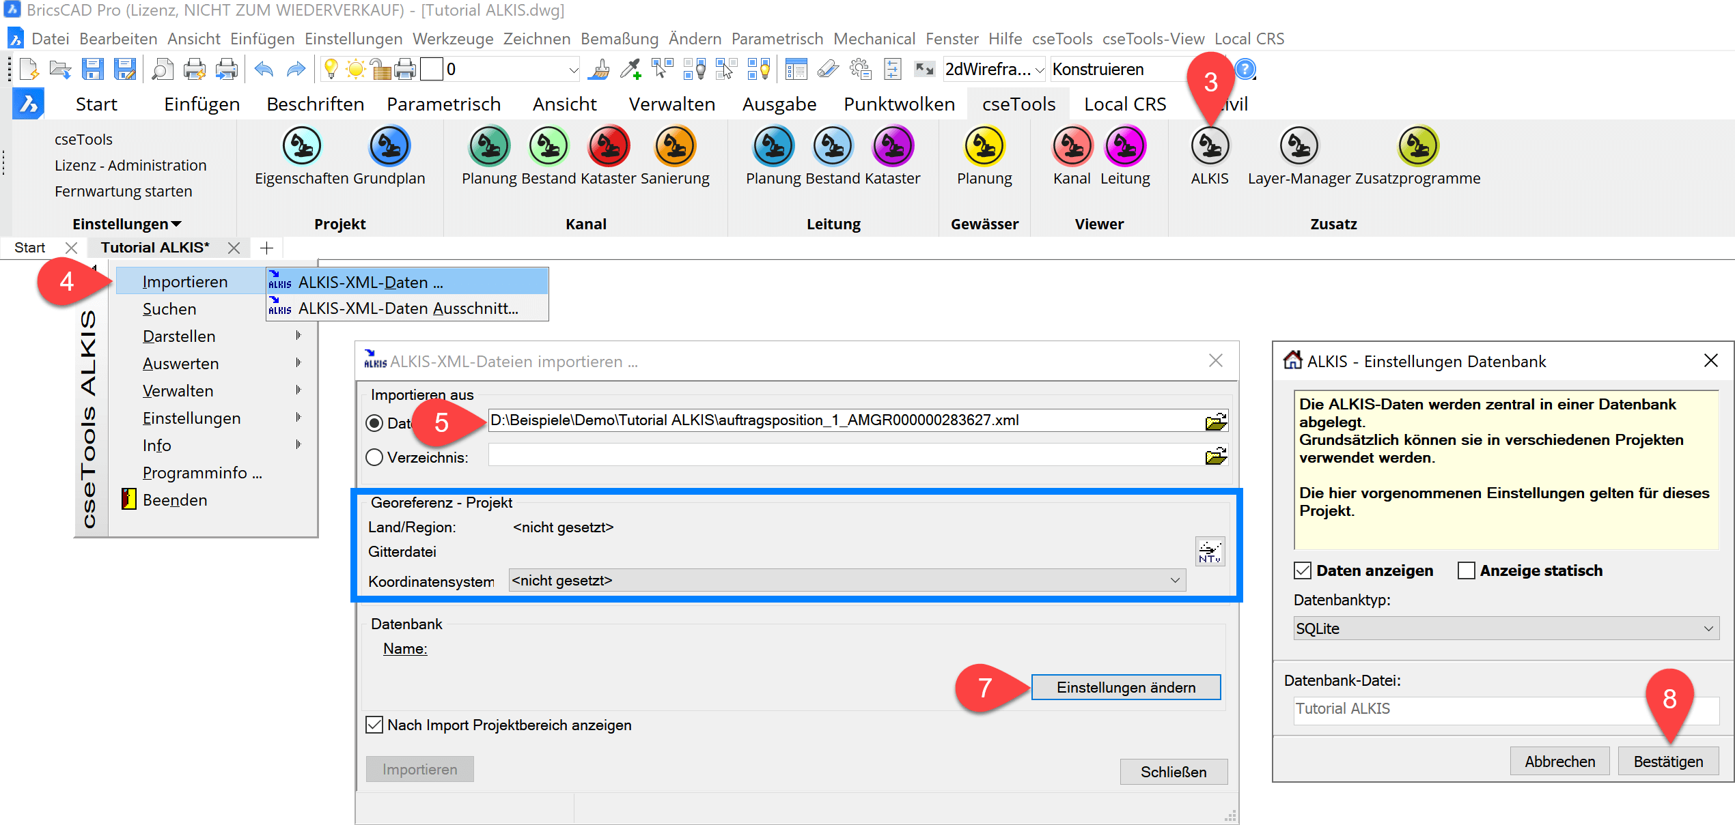Click the Gewässer Planung yellow icon

984,146
